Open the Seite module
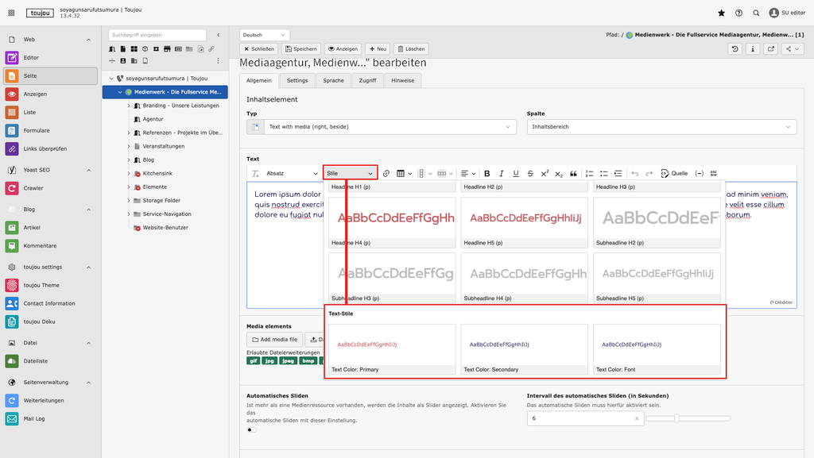The height and width of the screenshot is (458, 814). (x=50, y=75)
